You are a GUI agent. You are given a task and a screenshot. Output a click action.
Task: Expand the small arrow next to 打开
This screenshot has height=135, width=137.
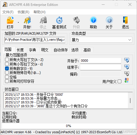[18, 22]
